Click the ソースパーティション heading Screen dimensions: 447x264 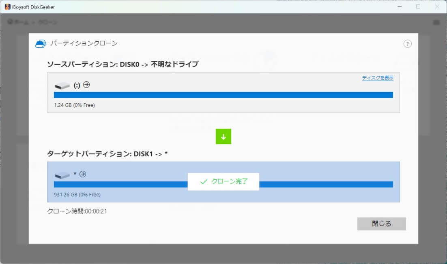pos(123,64)
